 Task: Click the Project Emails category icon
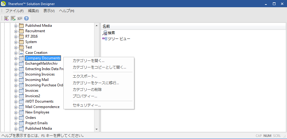point(21,123)
